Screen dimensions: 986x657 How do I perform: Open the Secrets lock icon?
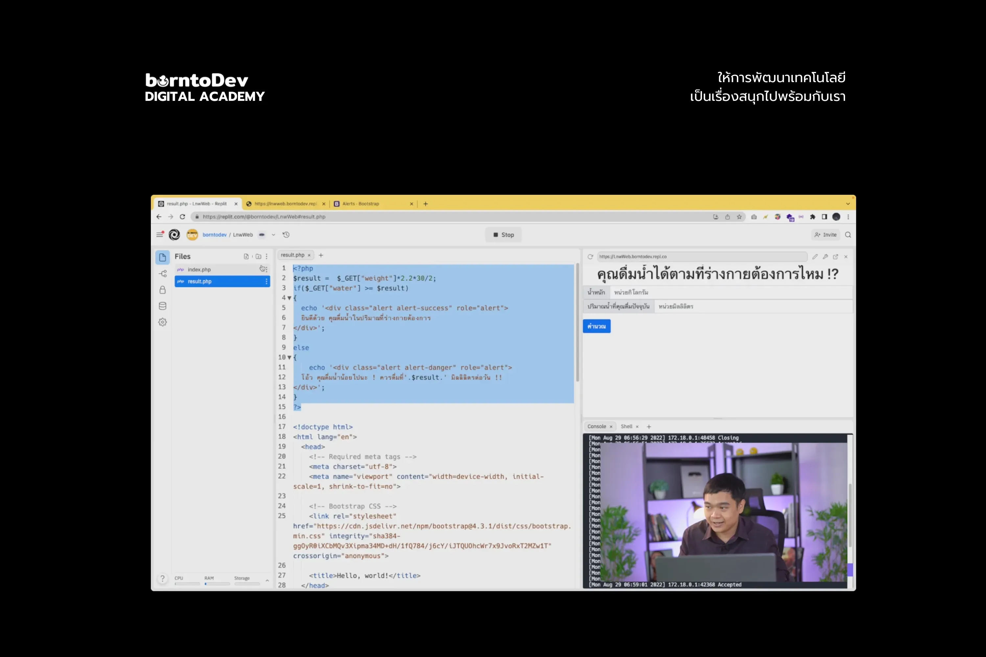point(163,290)
